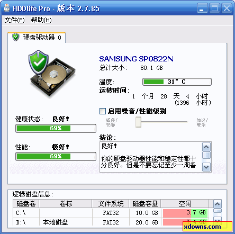The height and width of the screenshot is (234, 235).
Task: Click scroll up arrow of logical disk list
Action: [217, 204]
